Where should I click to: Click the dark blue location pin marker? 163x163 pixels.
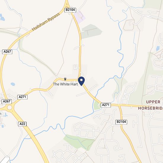81,81
